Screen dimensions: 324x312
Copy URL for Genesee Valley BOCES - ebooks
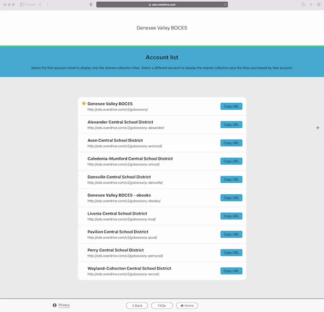(x=231, y=198)
